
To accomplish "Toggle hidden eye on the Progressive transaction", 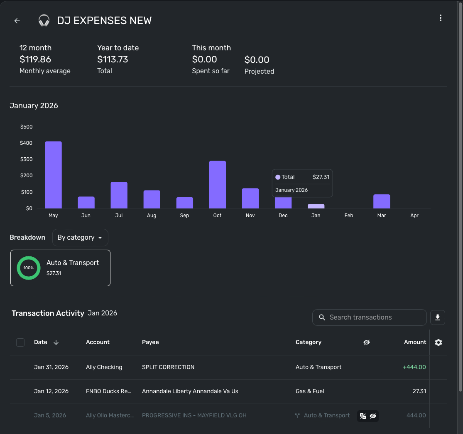I will (373, 416).
